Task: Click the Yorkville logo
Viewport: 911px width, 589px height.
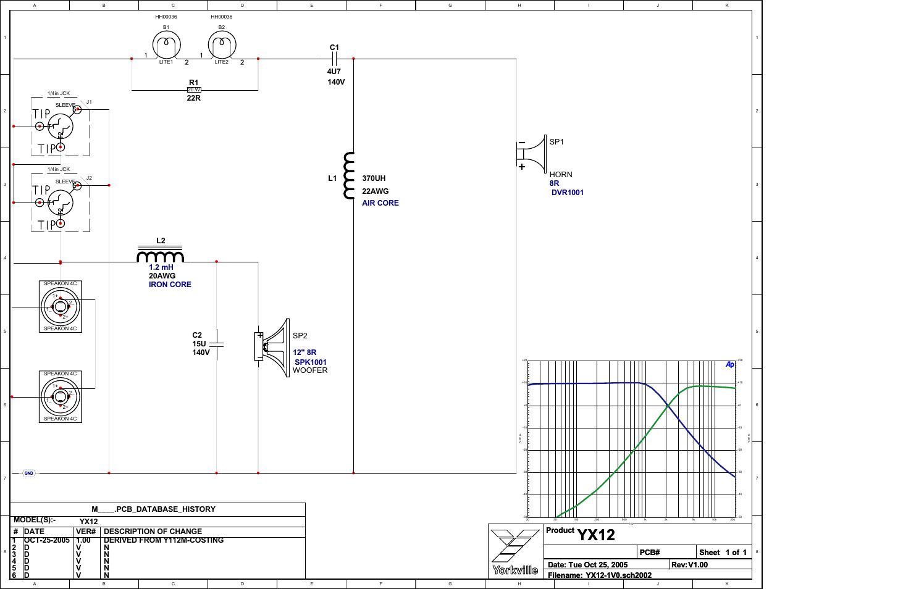Action: click(x=514, y=552)
